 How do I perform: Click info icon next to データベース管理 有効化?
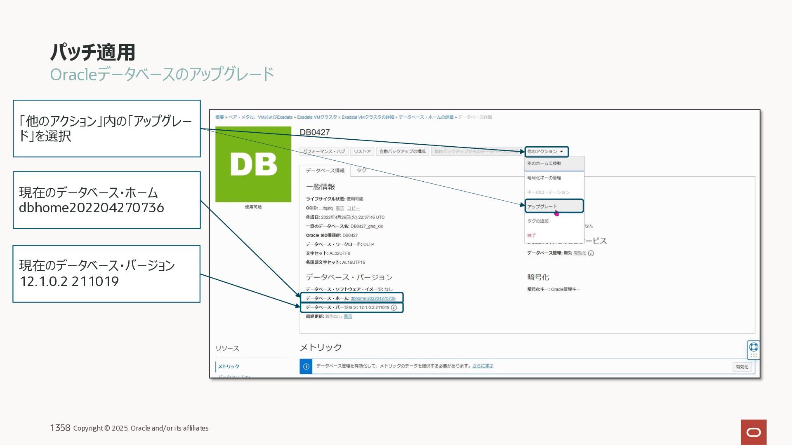(x=591, y=253)
